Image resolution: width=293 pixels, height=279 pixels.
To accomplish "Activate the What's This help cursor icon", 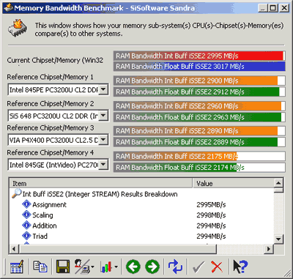I will coord(240,267).
